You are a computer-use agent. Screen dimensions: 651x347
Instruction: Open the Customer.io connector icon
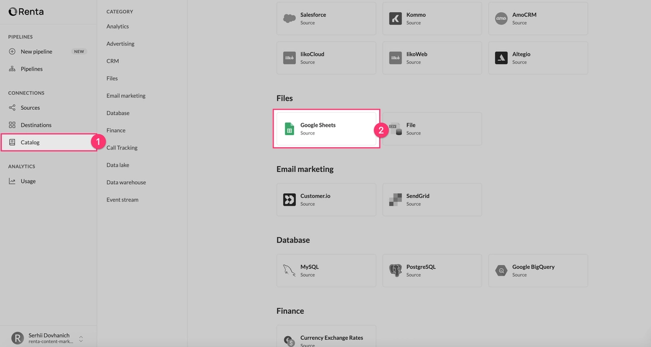pyautogui.click(x=289, y=200)
